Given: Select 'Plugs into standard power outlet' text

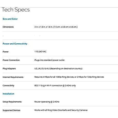Looking at the screenshot, I should (x=50, y=60).
